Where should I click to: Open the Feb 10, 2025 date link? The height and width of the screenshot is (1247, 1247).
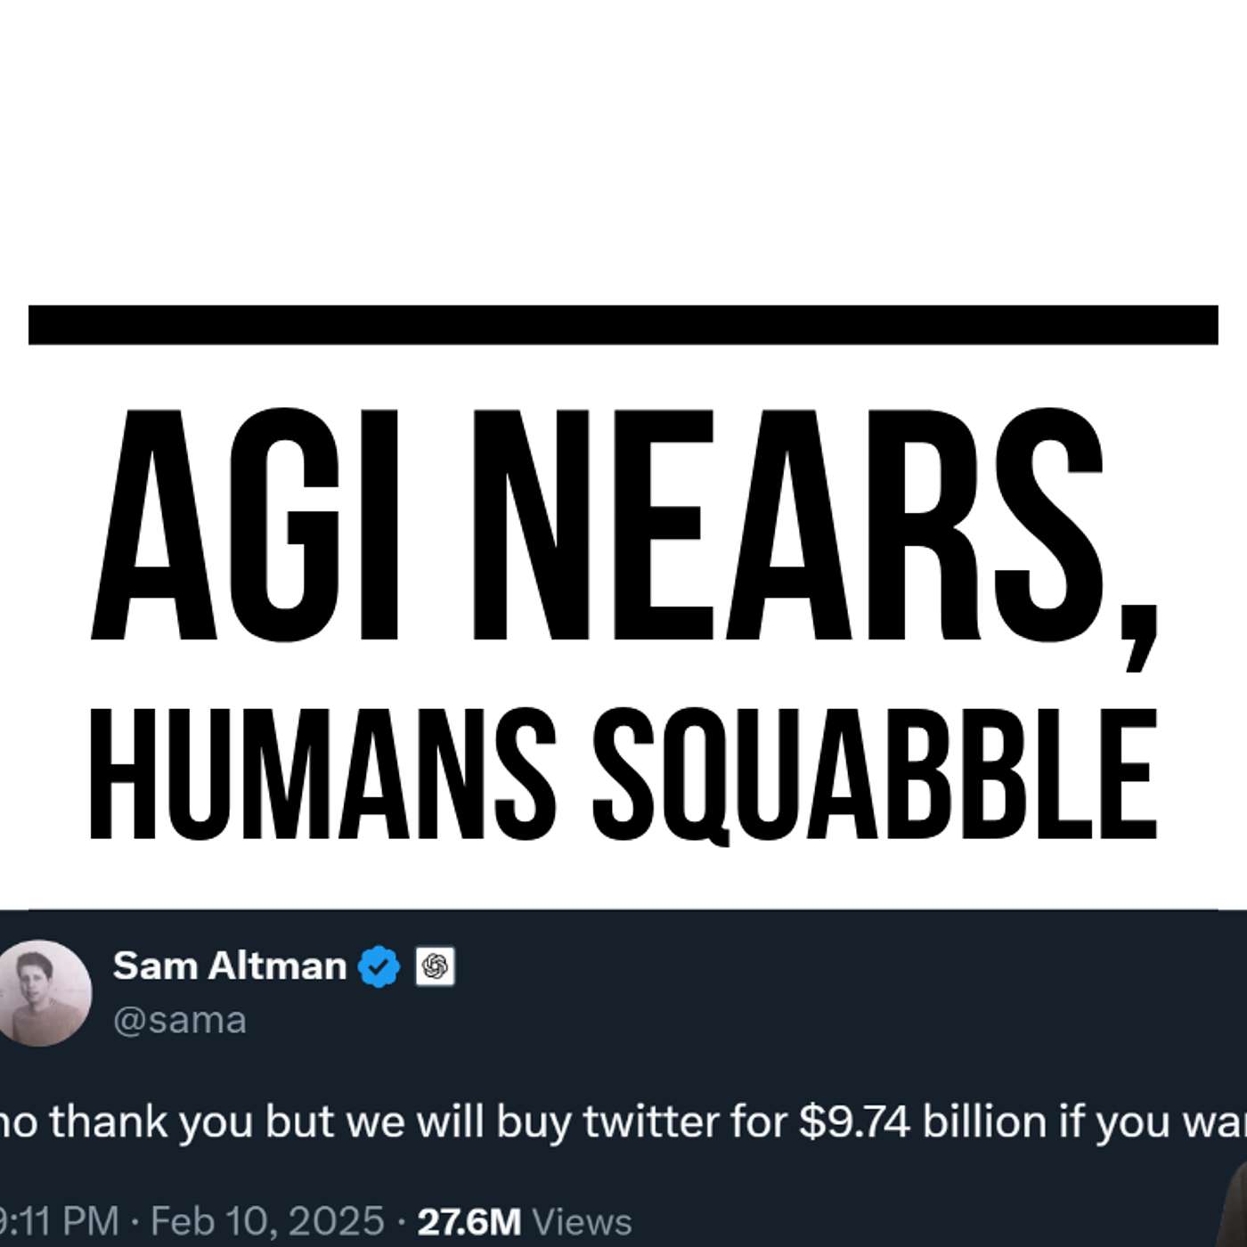click(x=267, y=1221)
